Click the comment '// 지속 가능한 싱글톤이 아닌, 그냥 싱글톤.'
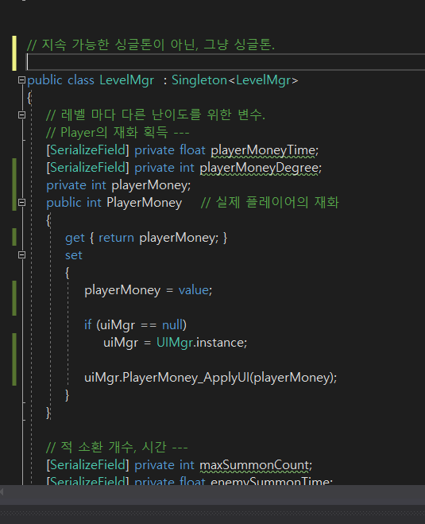425x524 pixels. (x=151, y=45)
